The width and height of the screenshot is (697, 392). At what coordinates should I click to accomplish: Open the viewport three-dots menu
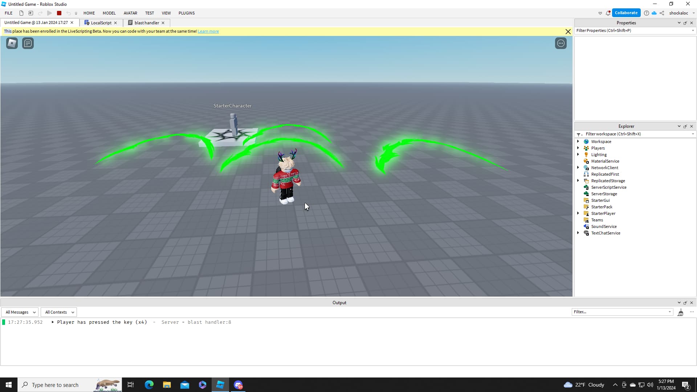point(561,43)
